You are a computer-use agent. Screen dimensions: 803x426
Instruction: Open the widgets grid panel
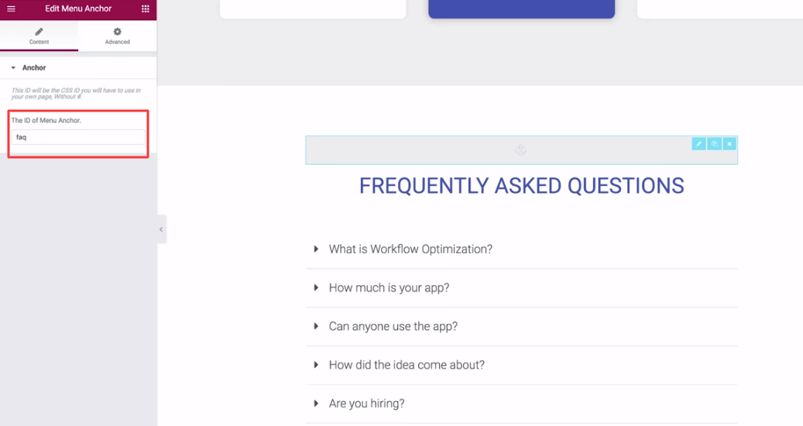pos(145,9)
